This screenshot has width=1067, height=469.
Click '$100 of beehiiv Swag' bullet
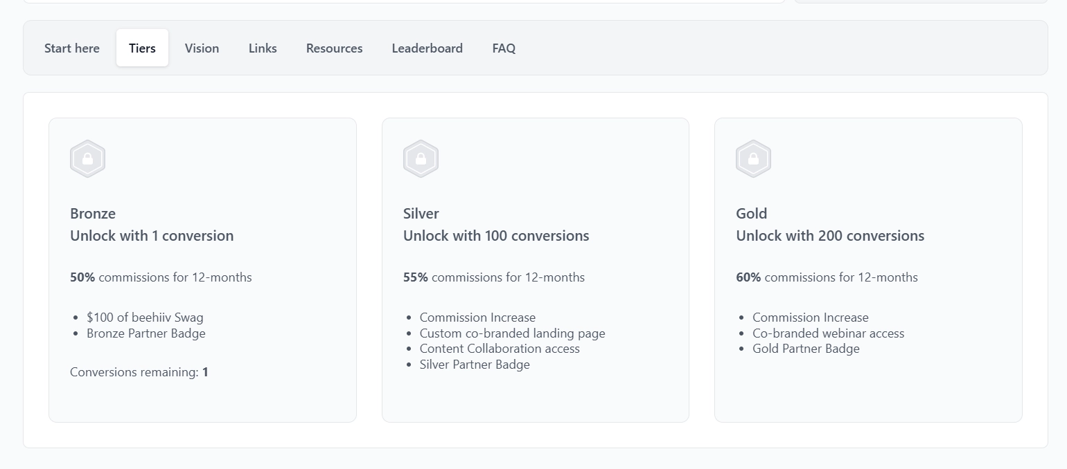tap(145, 318)
